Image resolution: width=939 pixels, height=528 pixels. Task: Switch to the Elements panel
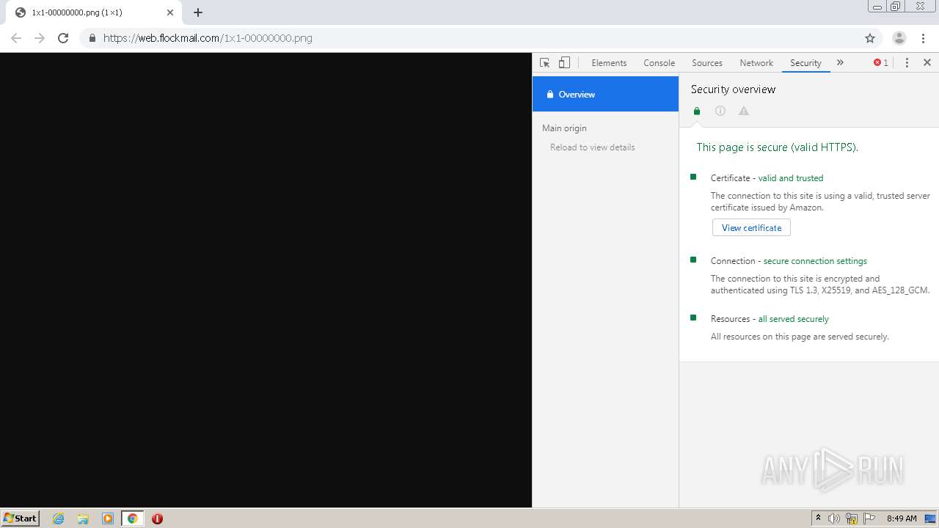(609, 63)
